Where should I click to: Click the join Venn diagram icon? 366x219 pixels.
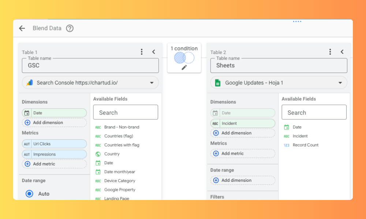(184, 58)
